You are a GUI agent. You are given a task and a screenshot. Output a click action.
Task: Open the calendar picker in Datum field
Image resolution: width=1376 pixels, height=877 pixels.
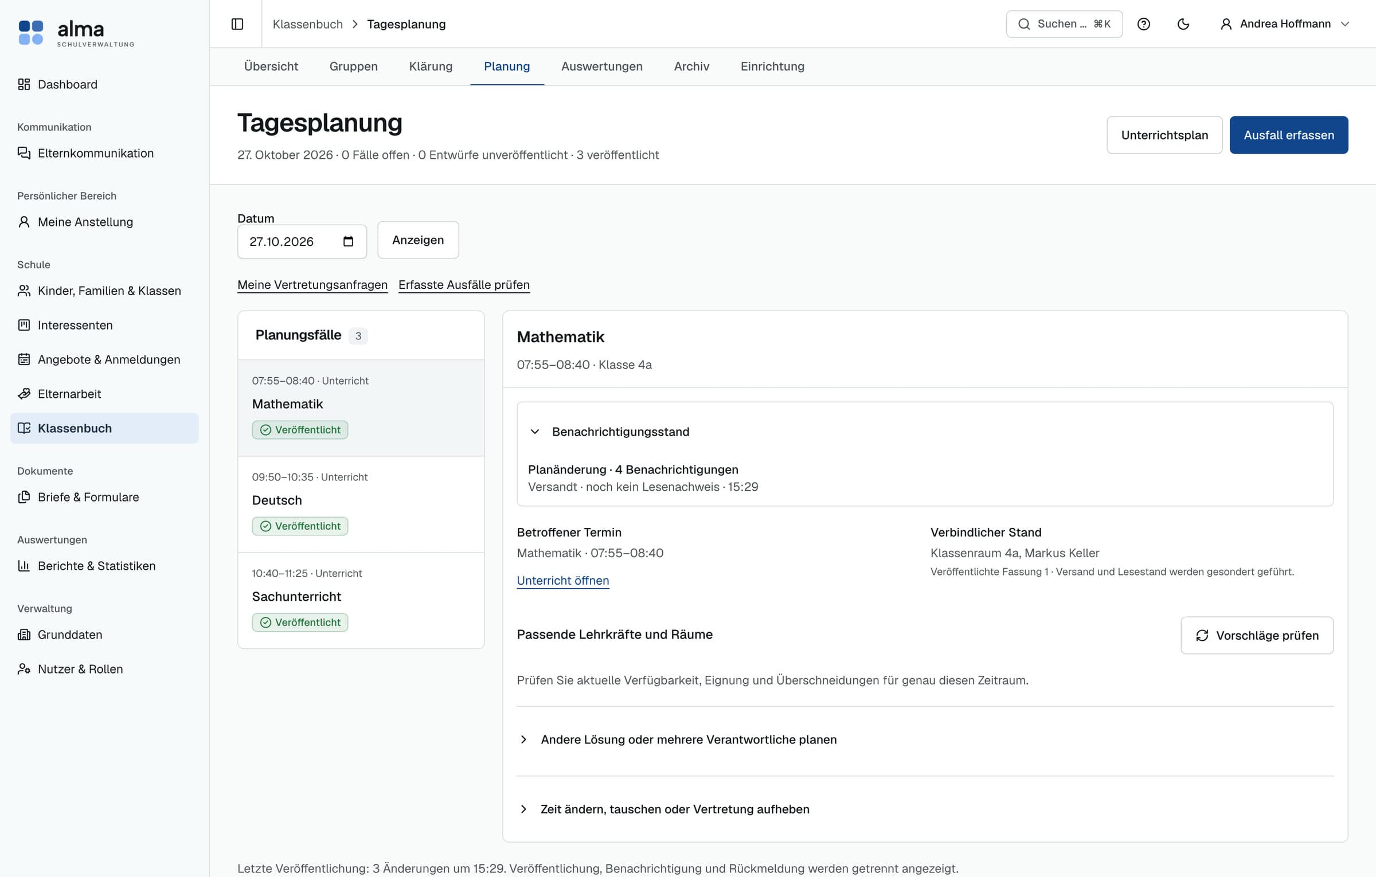348,241
